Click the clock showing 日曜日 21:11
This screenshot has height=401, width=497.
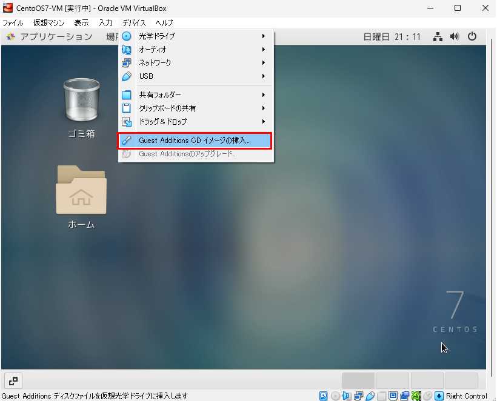coord(392,36)
